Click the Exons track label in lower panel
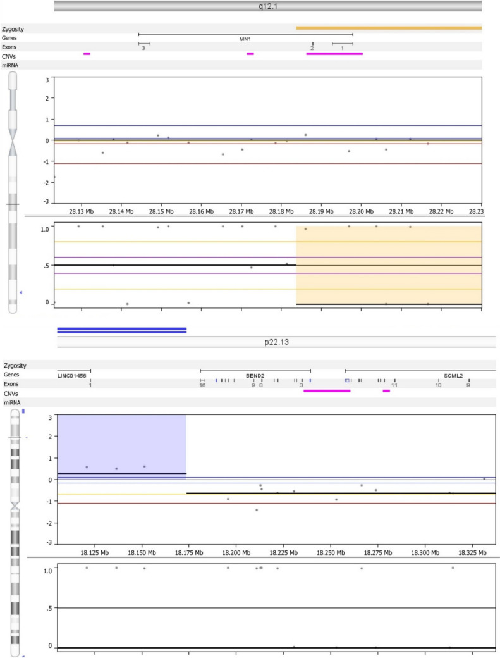Viewport: 500px width, 658px height. (11, 384)
